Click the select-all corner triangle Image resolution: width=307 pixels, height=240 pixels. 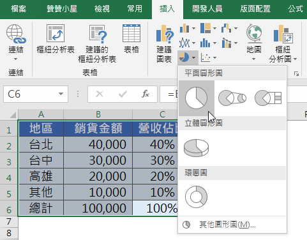[13, 115]
